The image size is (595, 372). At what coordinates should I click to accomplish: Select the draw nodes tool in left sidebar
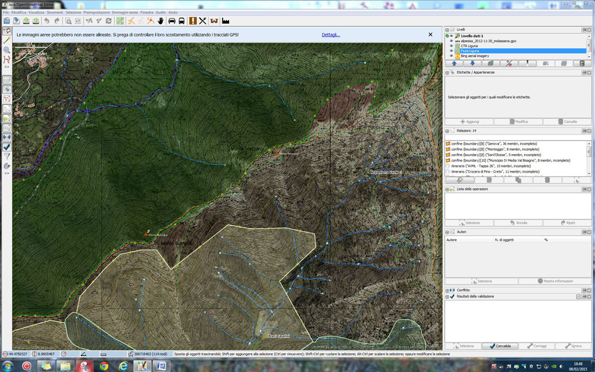7,40
